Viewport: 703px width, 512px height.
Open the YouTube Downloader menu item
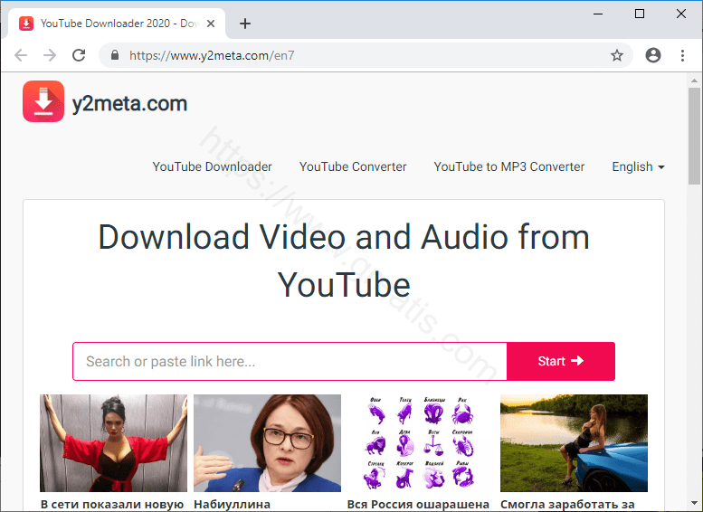coord(212,166)
